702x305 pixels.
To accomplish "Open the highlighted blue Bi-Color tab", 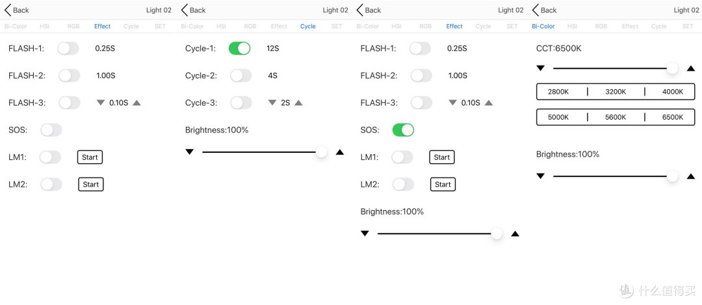I will (543, 27).
